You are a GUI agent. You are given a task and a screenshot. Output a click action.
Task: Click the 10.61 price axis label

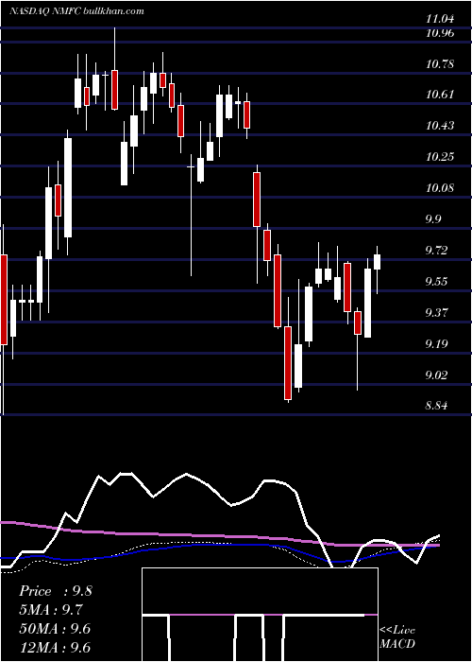[x=441, y=94]
